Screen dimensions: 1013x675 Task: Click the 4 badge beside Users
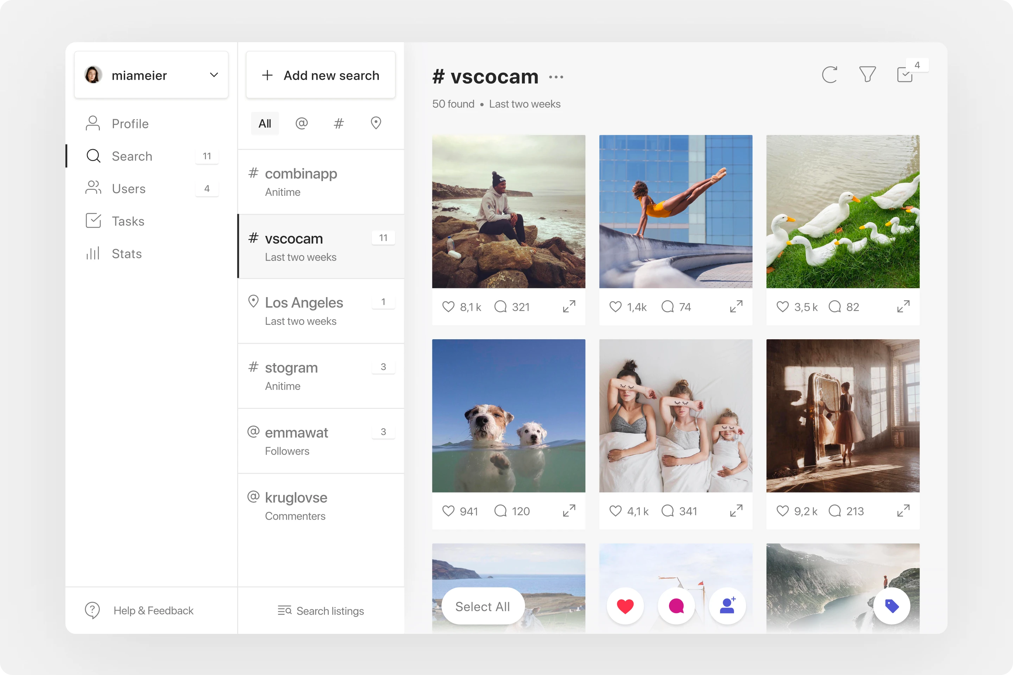pos(207,188)
